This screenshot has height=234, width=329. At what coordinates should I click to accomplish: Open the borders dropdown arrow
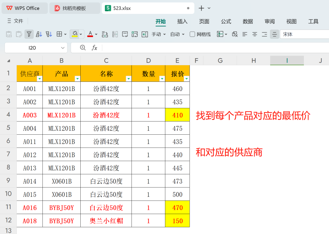pos(66,34)
